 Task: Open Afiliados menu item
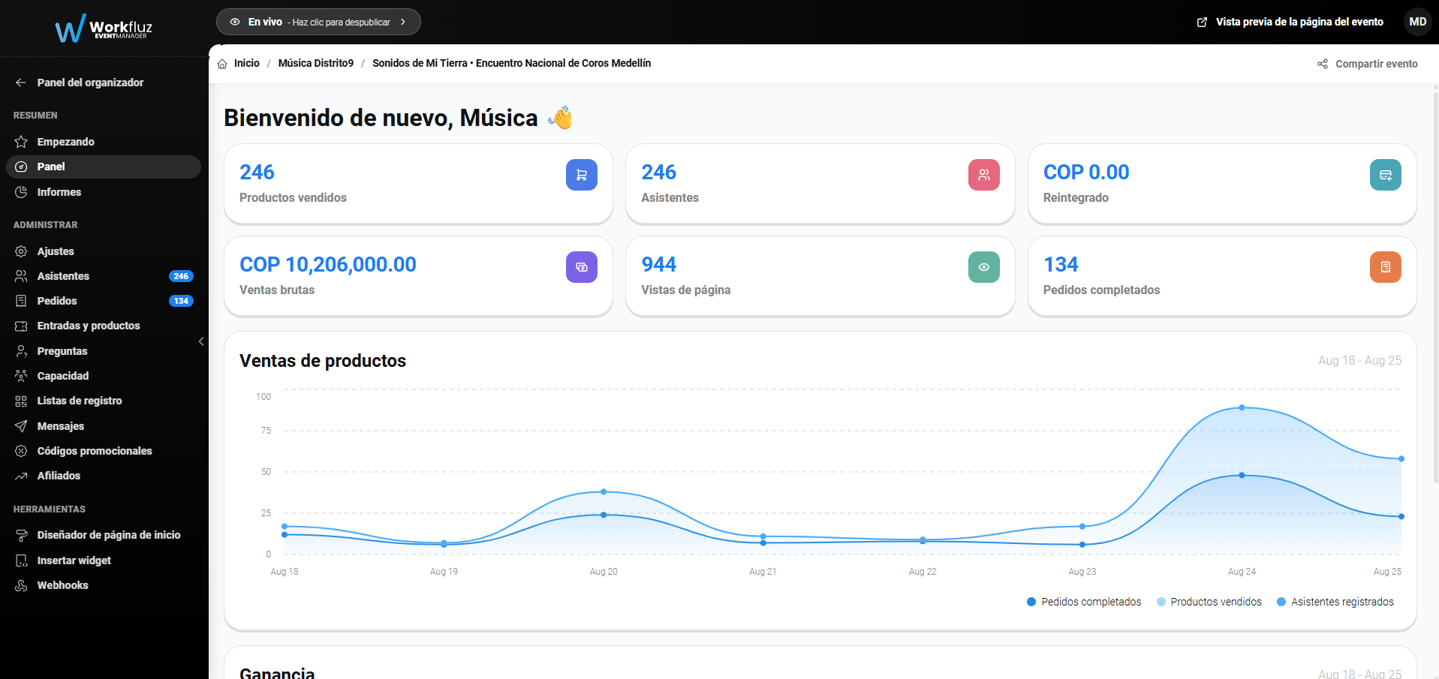point(104,476)
